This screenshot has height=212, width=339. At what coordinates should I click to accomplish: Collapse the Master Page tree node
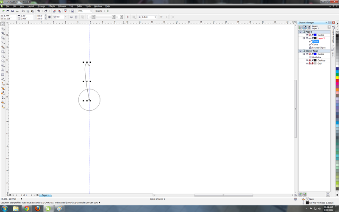(x=300, y=51)
